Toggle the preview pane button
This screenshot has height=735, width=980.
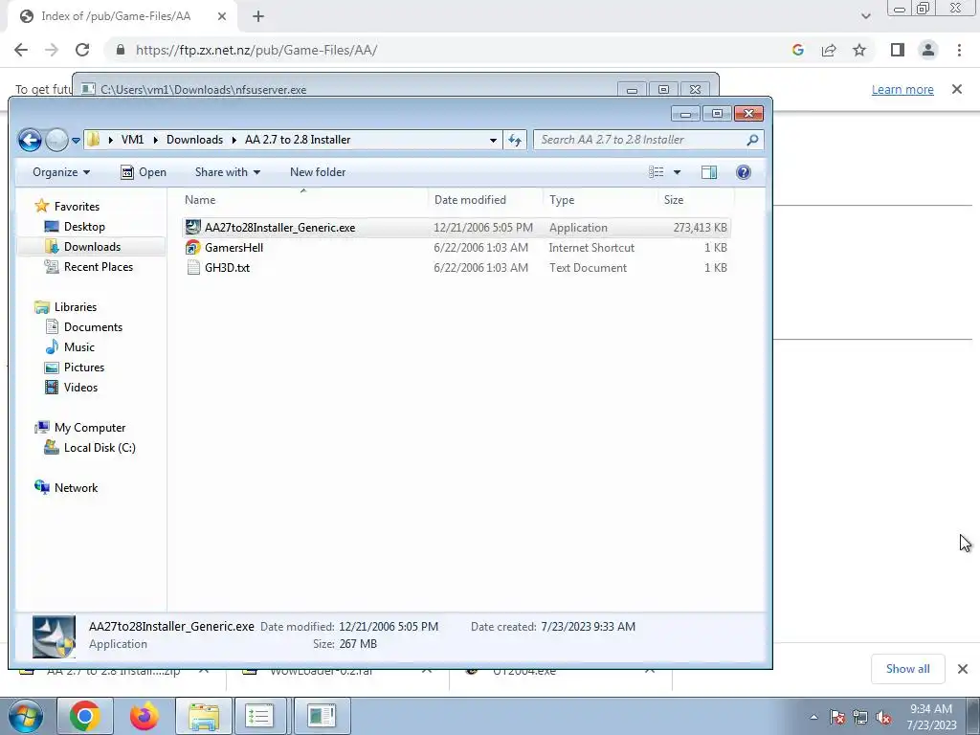(x=709, y=172)
